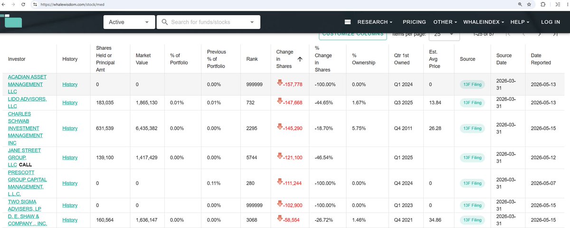Viewport: 570px width, 228px height.
Task: Open D. E. Shaw & Company link
Action: coord(27,220)
